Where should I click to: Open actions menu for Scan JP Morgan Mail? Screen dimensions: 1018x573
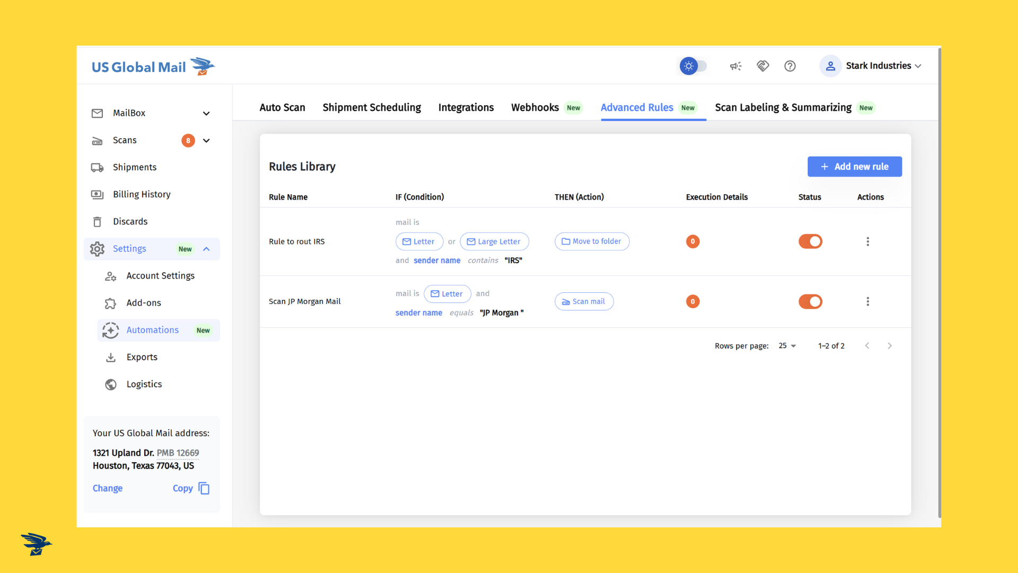pos(867,301)
